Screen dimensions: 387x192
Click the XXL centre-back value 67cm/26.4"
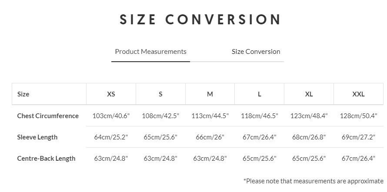[358, 159]
